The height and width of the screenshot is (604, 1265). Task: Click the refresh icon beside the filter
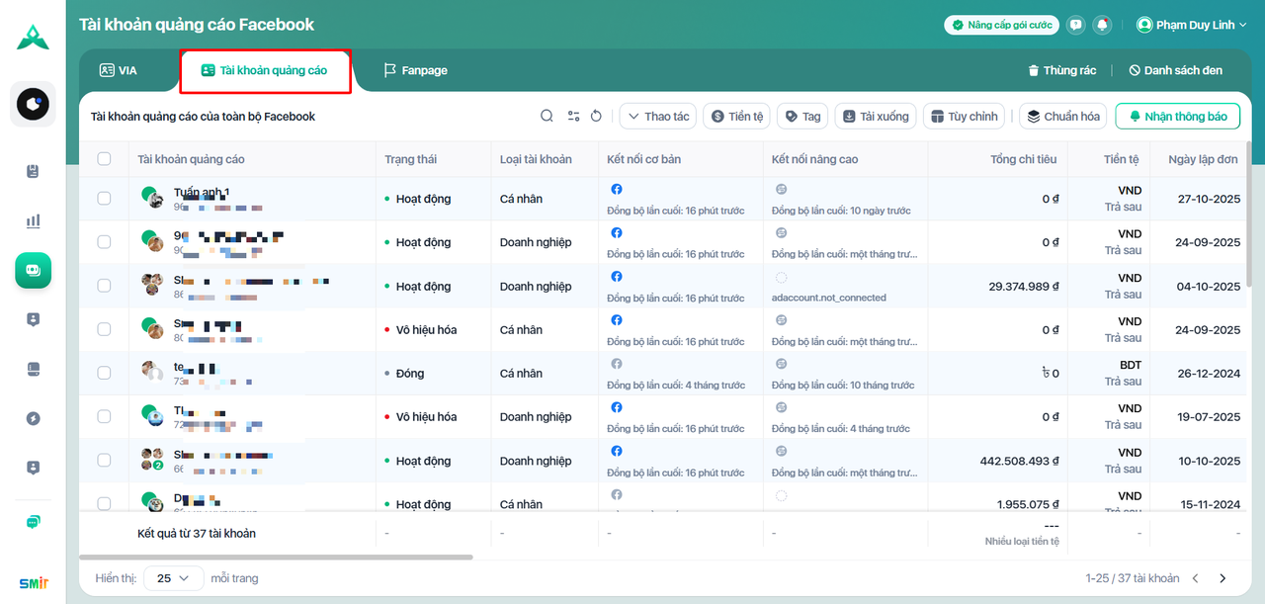pos(596,117)
